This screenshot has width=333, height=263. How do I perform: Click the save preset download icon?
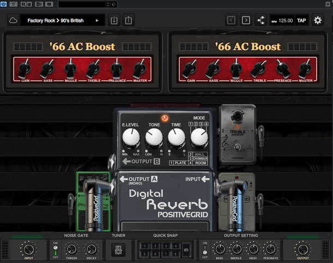coord(114,20)
